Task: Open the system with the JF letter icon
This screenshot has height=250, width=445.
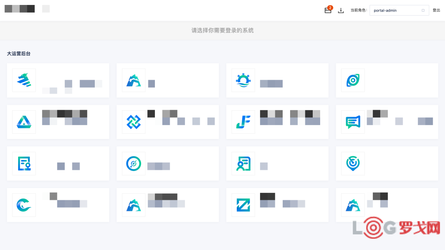Action: tap(243, 122)
